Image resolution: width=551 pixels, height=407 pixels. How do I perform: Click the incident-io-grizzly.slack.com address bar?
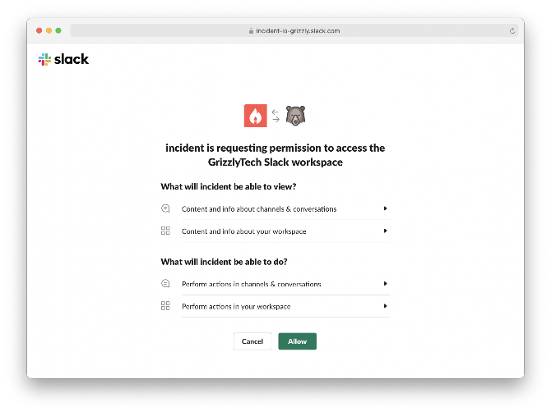click(294, 30)
